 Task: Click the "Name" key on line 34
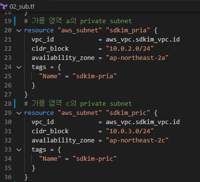pyautogui.click(x=50, y=159)
